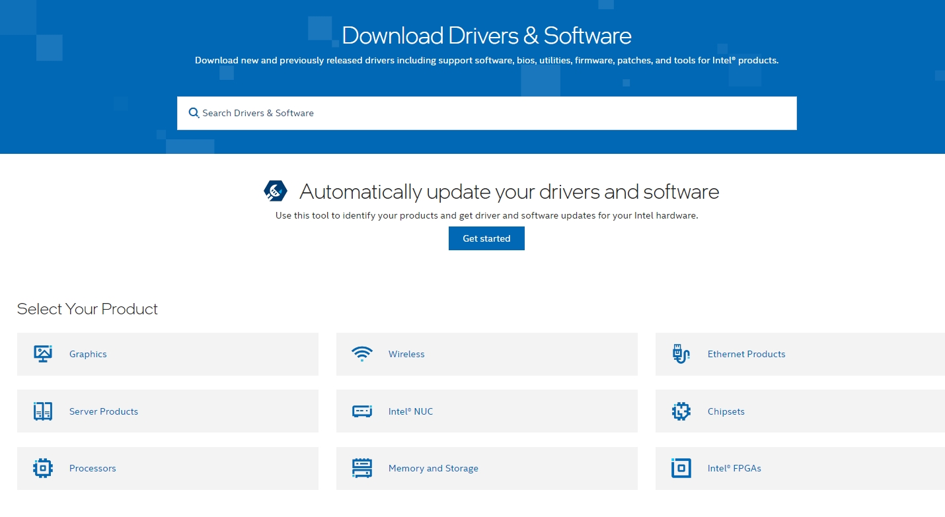Click the Memory and Storage icon
This screenshot has height=517, width=945.
coord(362,468)
